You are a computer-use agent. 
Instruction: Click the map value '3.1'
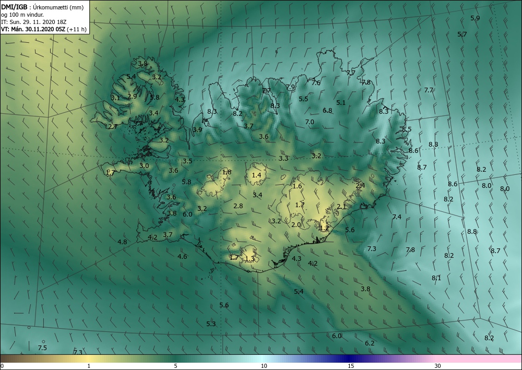(115, 98)
